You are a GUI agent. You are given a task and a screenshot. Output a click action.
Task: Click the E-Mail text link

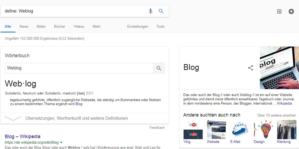click(x=235, y=142)
